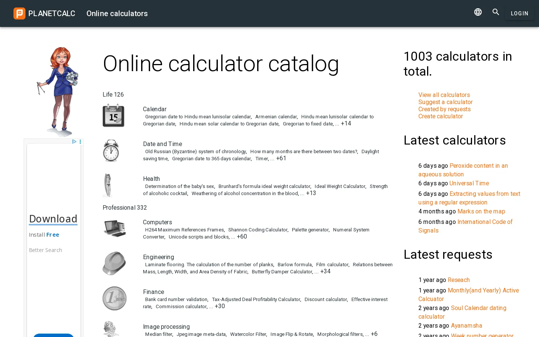The width and height of the screenshot is (539, 337).
Task: Click the search magnifier icon
Action: (496, 12)
